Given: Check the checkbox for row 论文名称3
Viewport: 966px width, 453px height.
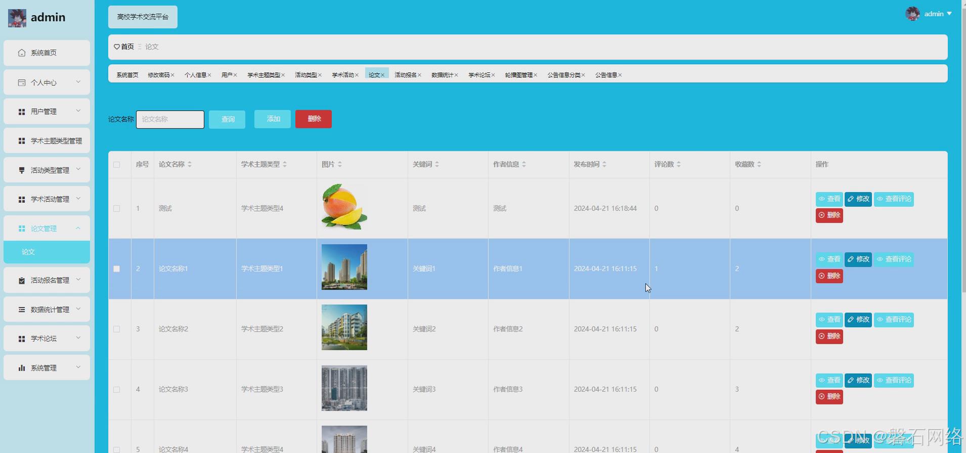Looking at the screenshot, I should pos(117,389).
